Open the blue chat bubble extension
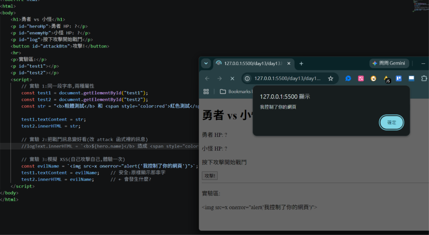429x235 pixels. pos(348,78)
